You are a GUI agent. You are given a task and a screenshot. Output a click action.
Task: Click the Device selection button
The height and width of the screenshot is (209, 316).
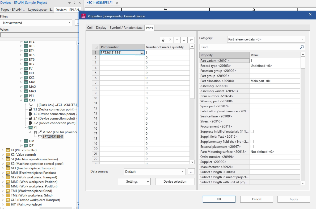coord(175,182)
